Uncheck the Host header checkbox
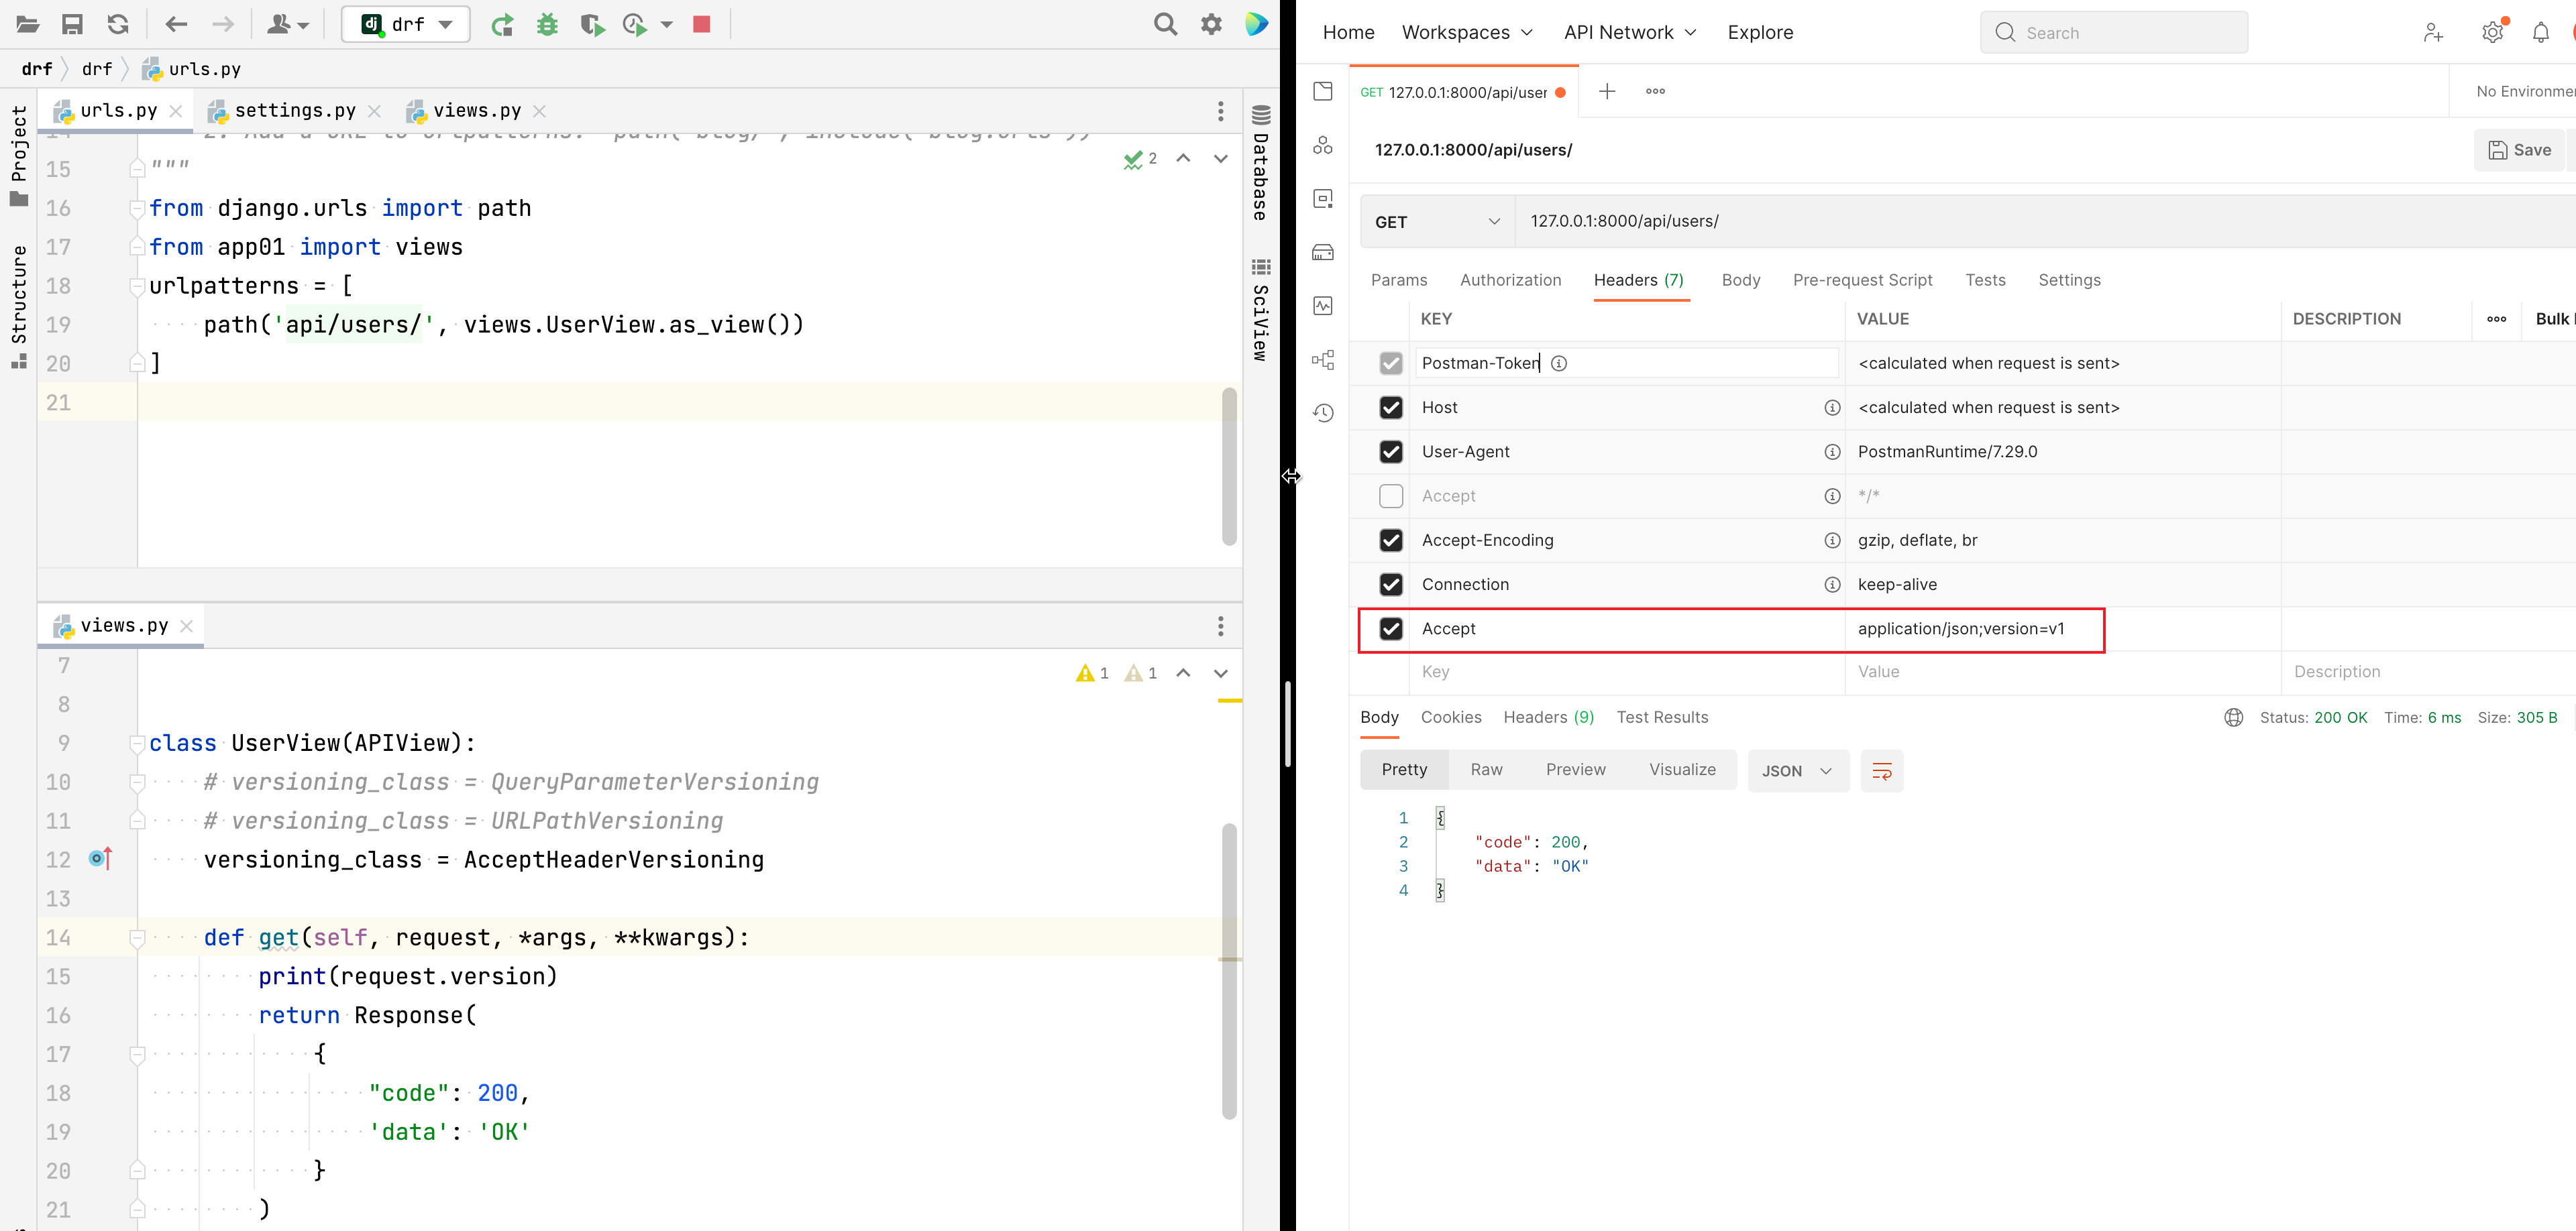This screenshot has height=1231, width=2576. (x=1390, y=408)
